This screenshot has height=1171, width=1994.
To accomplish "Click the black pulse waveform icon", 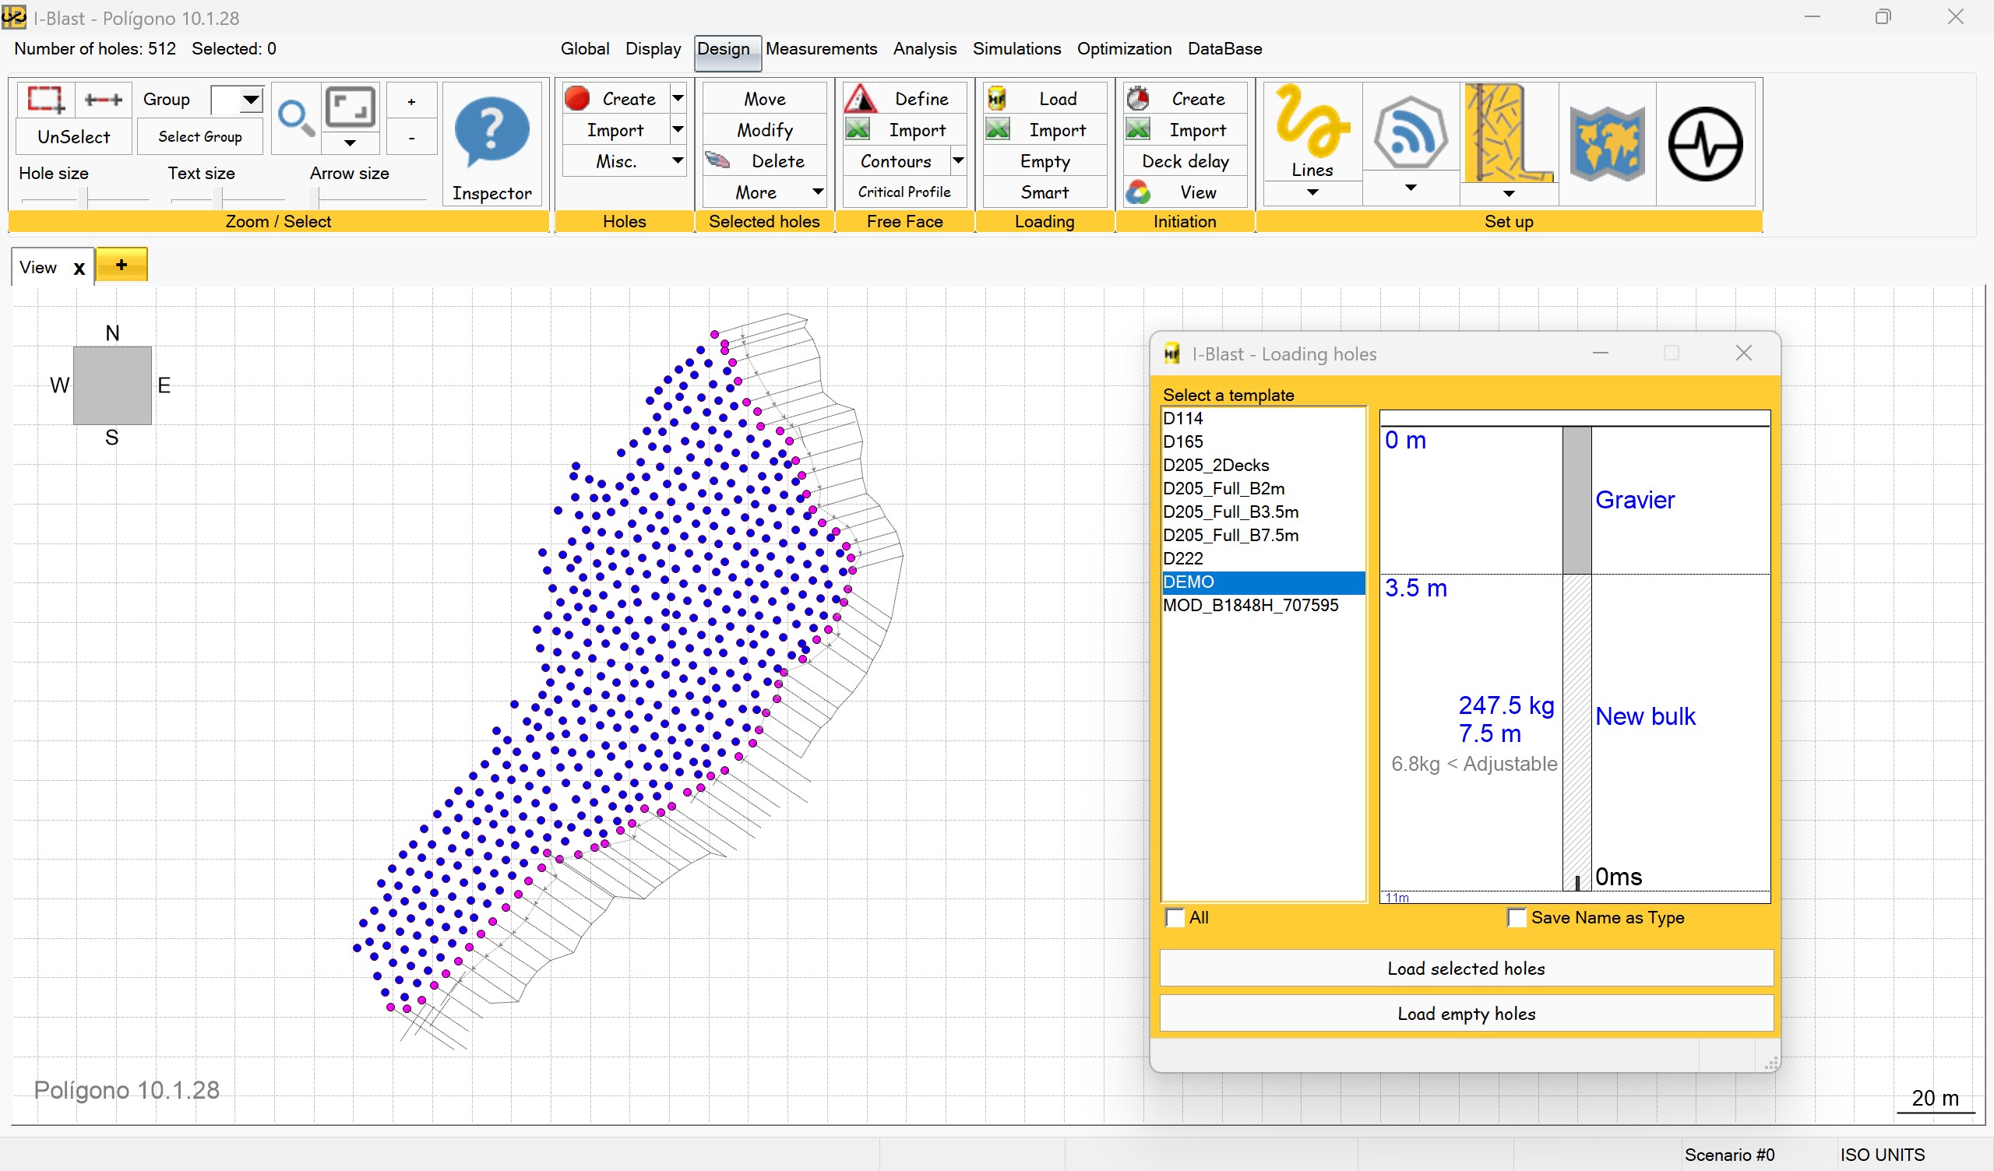I will (1705, 144).
